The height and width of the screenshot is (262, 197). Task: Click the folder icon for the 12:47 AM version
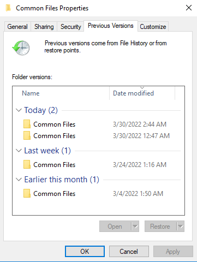(27, 135)
